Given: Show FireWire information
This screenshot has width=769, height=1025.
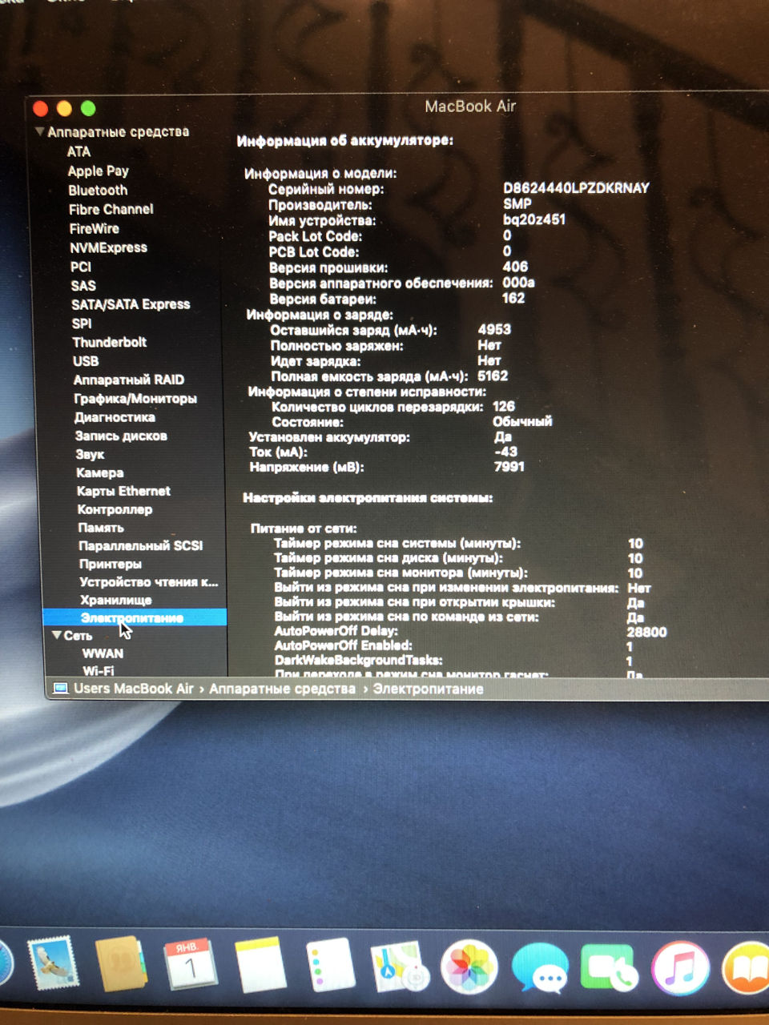Looking at the screenshot, I should 94,228.
